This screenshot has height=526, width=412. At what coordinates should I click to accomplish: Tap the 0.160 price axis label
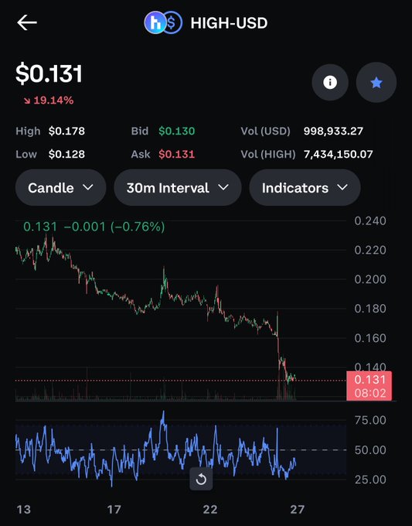tap(370, 338)
